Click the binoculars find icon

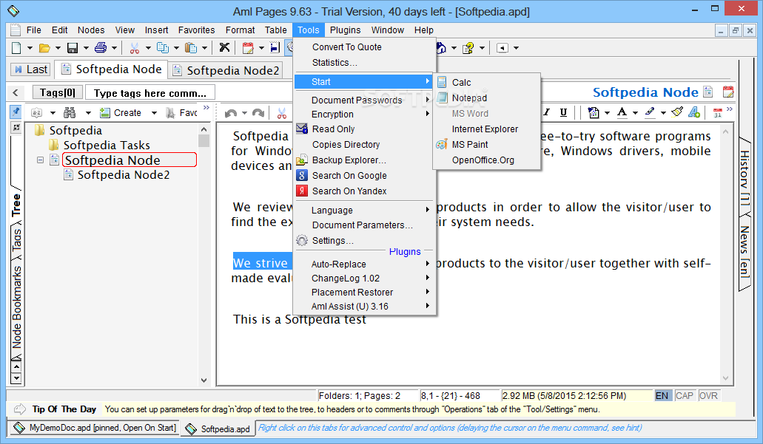pos(70,113)
